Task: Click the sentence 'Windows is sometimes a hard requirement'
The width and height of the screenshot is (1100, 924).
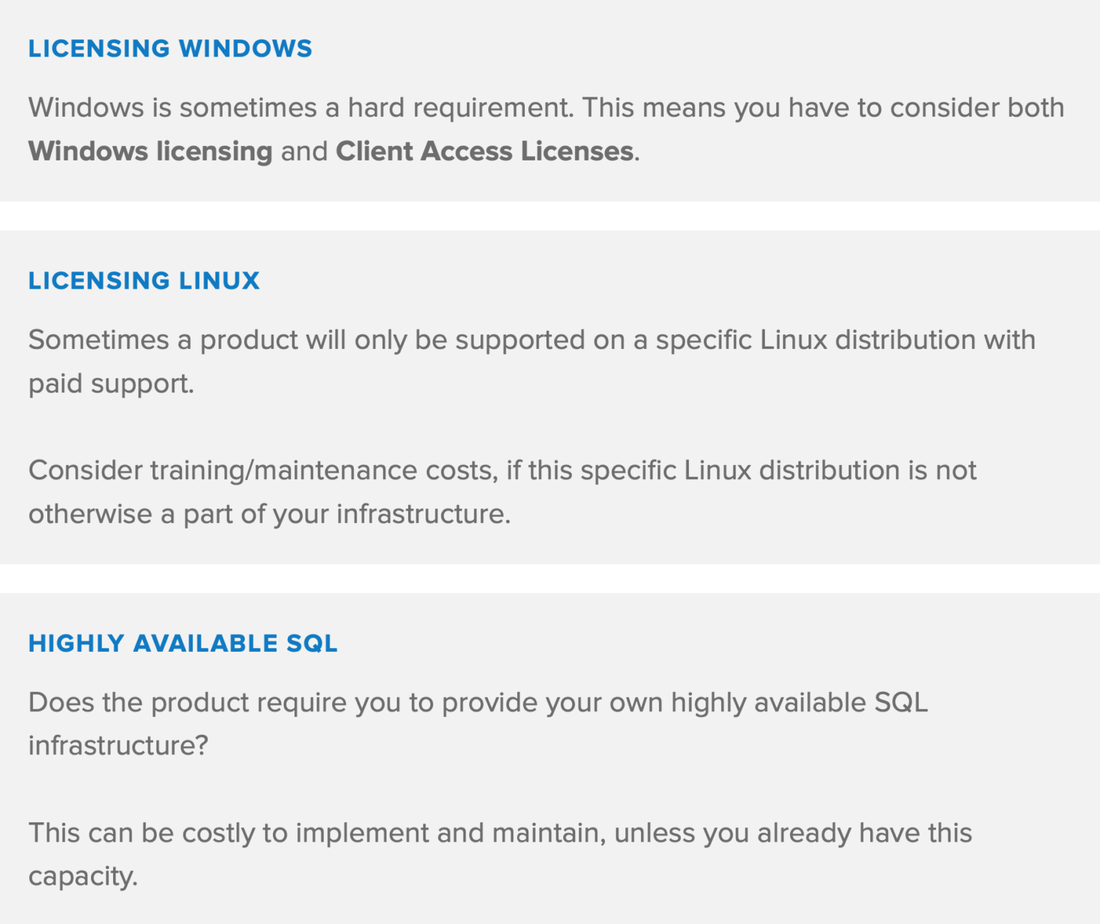Action: [x=301, y=107]
